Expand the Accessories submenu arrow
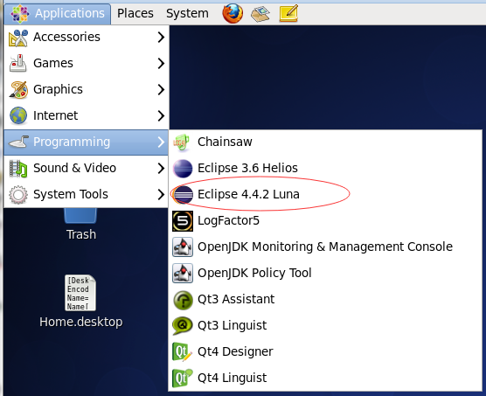486x396 pixels. [161, 37]
